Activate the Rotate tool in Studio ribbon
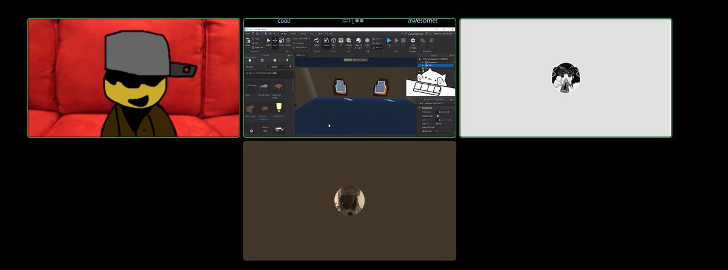Screen dimensions: 728x270 288,41
